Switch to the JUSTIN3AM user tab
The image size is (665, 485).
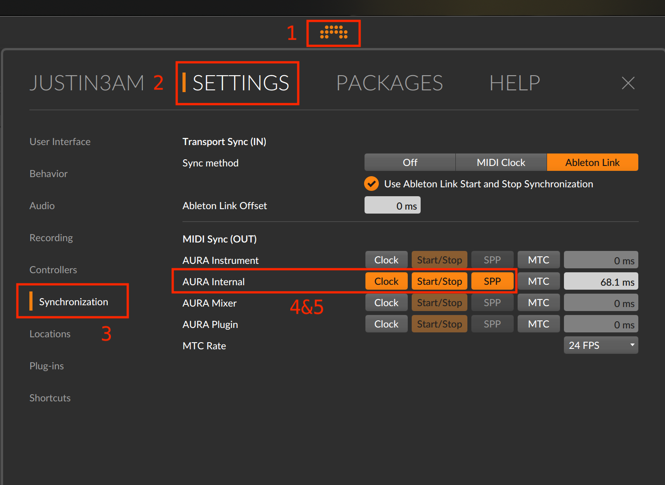[x=87, y=83]
